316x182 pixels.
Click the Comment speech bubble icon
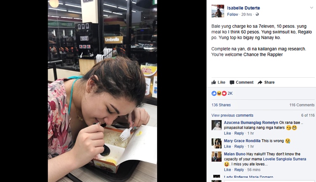click(x=232, y=82)
